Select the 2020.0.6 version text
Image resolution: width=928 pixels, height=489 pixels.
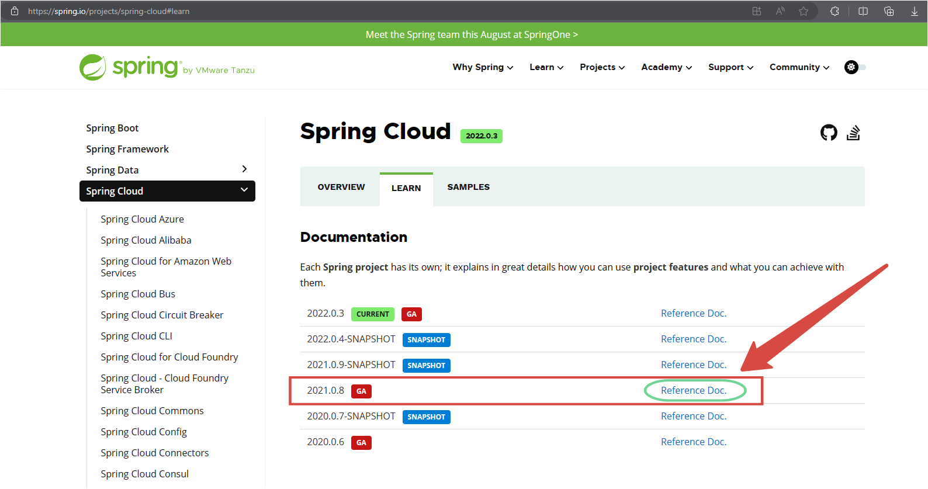coord(326,442)
